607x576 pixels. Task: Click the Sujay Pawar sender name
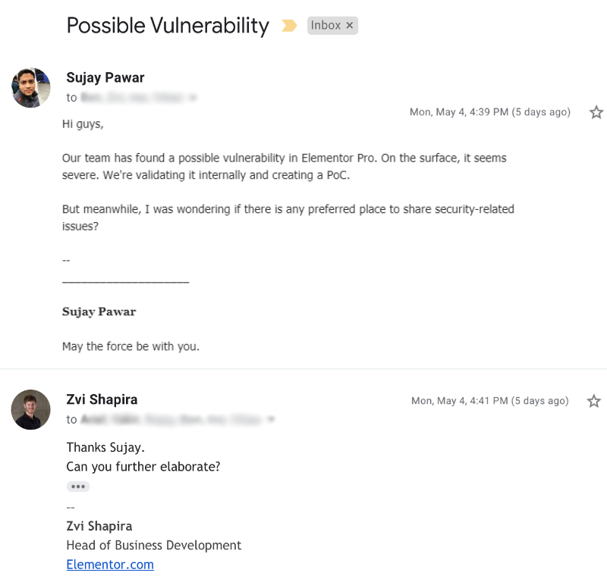[x=105, y=77]
